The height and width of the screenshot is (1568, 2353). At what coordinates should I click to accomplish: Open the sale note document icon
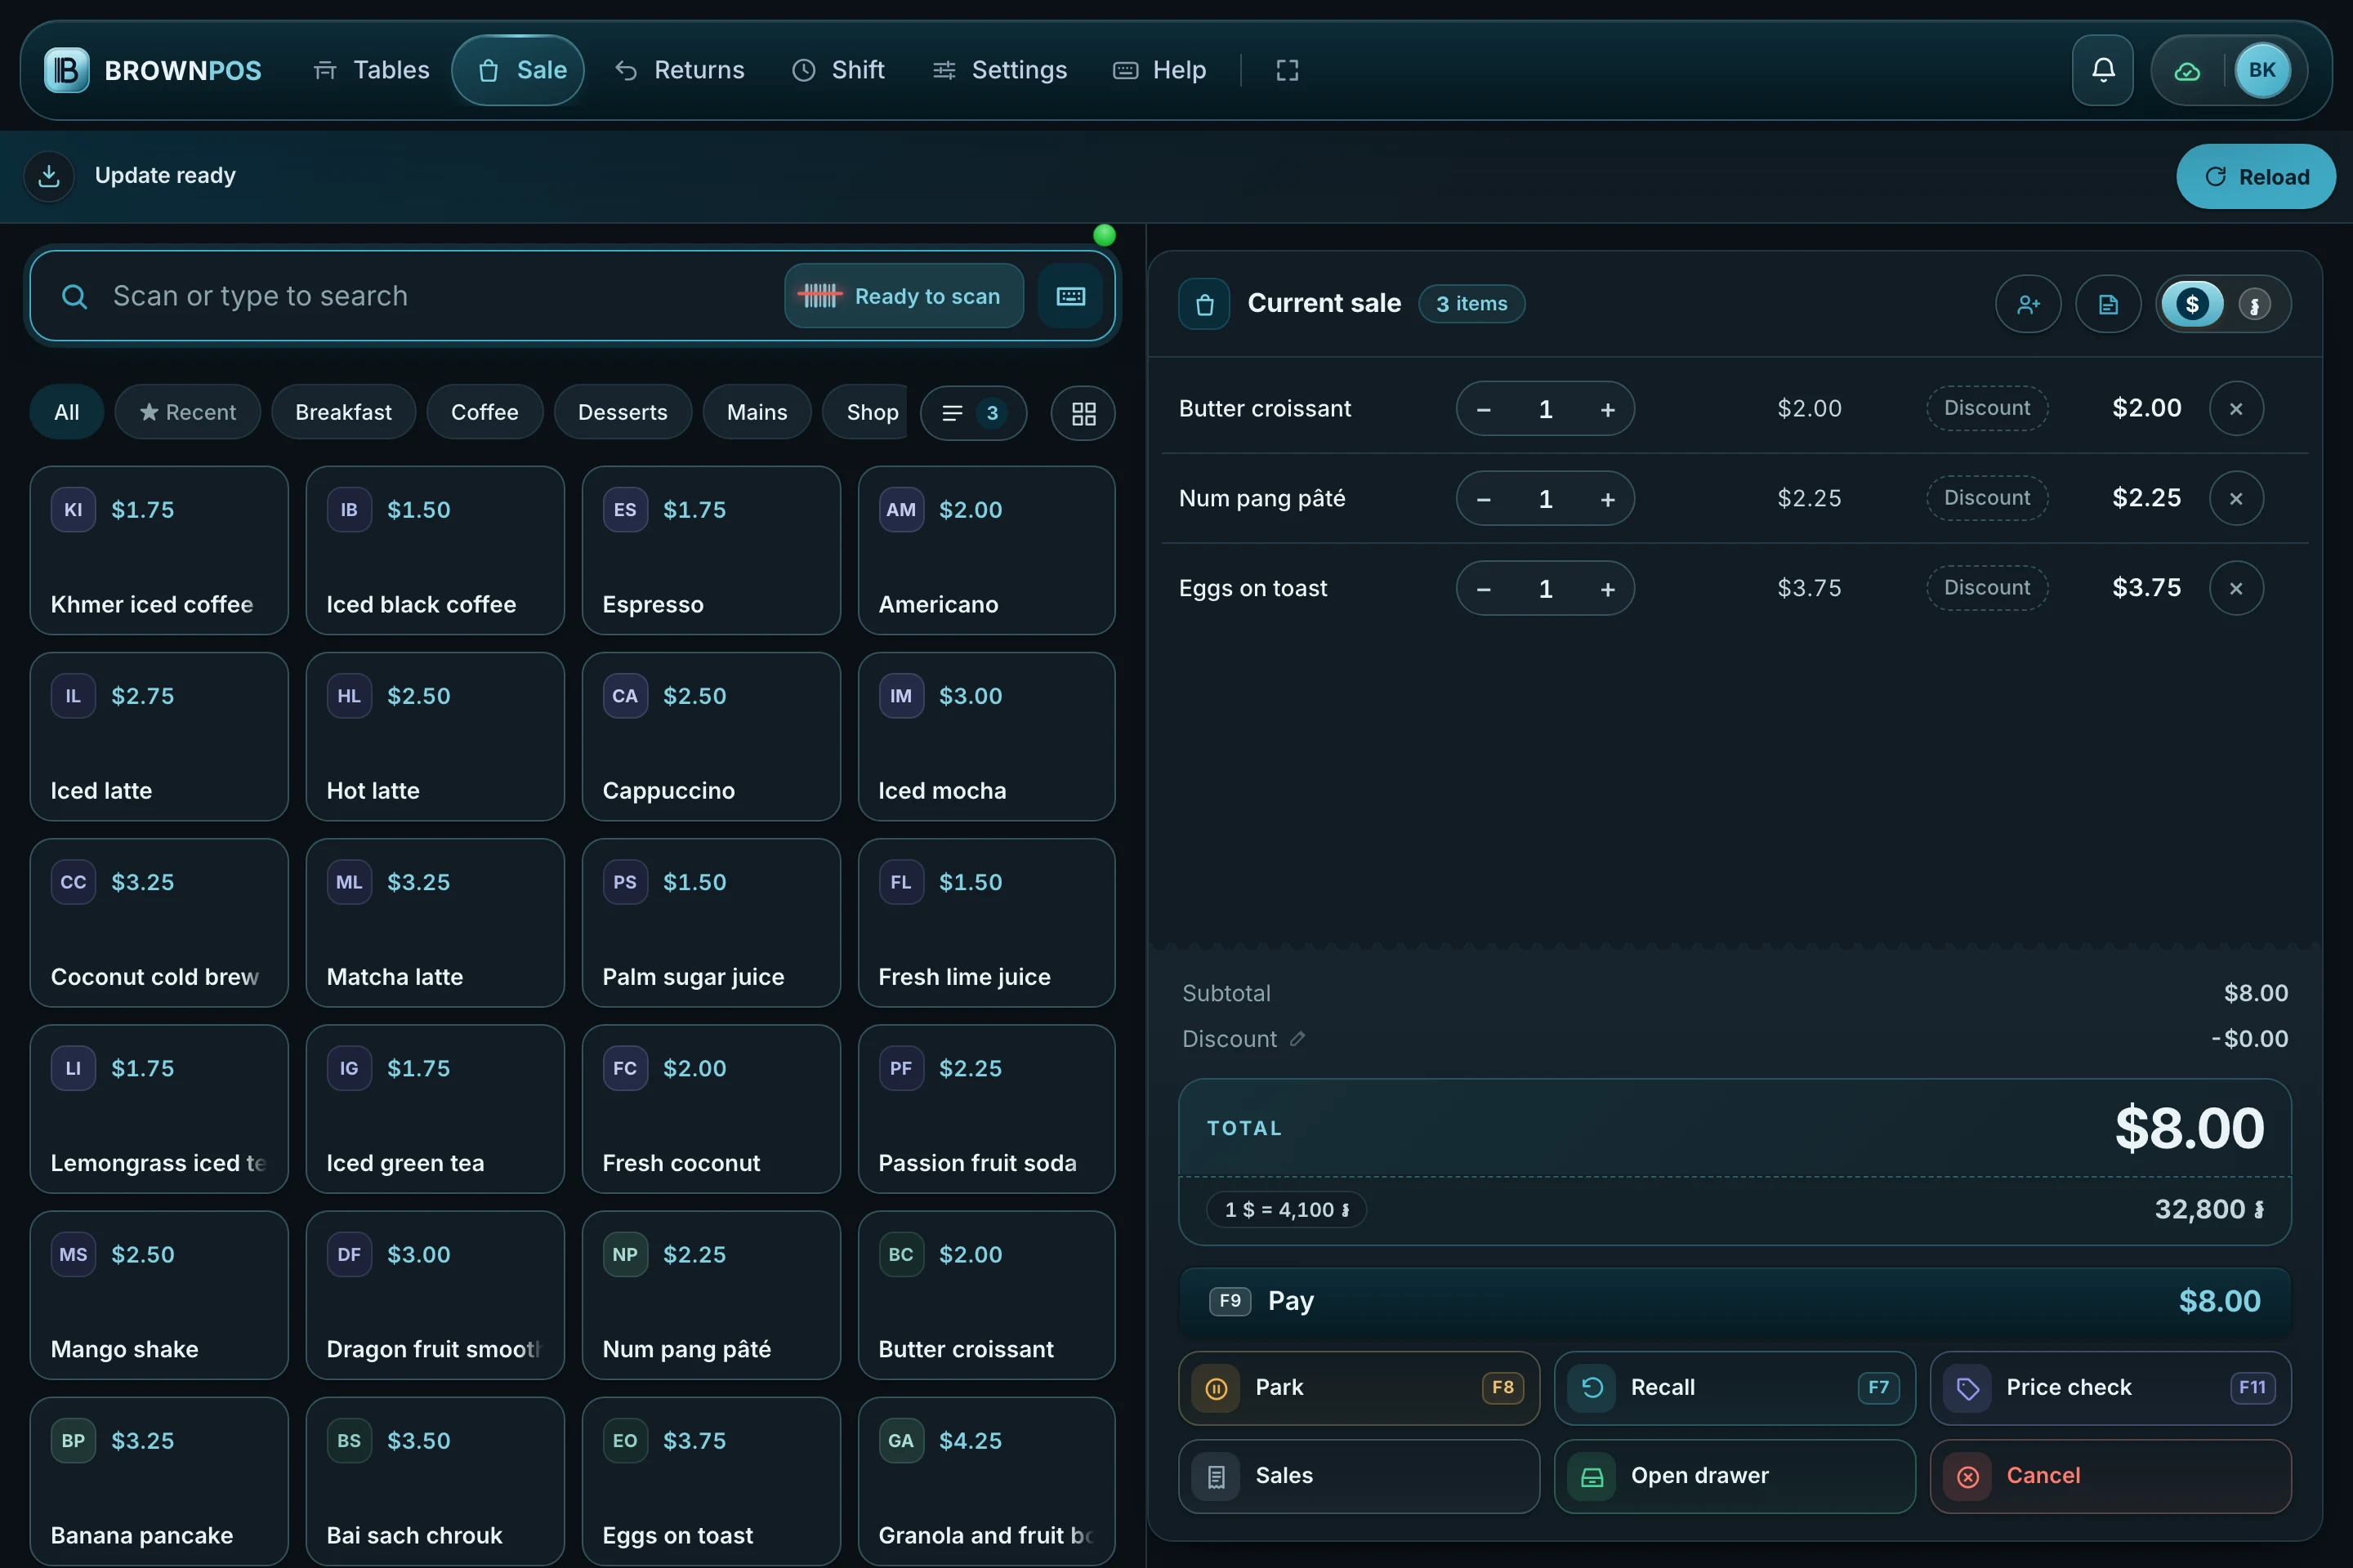(2108, 304)
